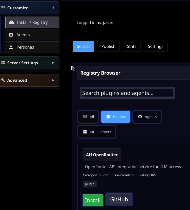This screenshot has height=210, width=190.
Task: Open the GitHub link for AH OpenRouter
Action: [x=119, y=199]
